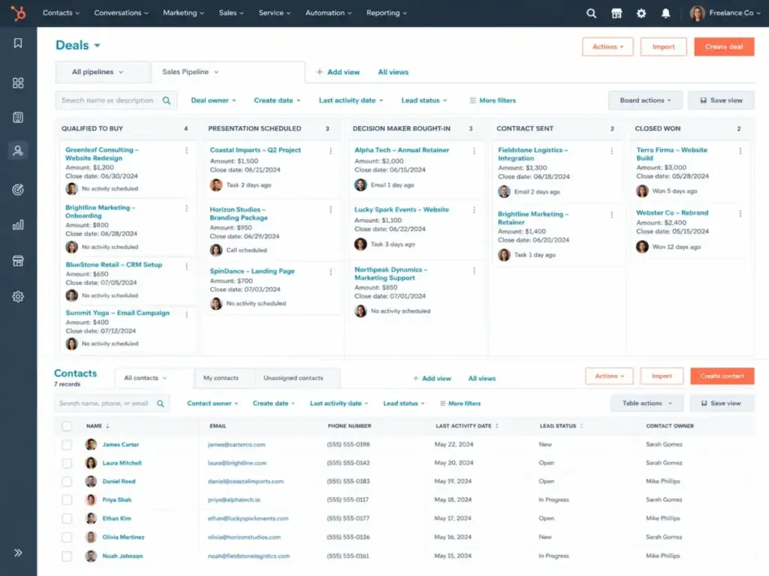Open the Deal owner filter dropdown
This screenshot has height=576, width=769.
coord(213,100)
